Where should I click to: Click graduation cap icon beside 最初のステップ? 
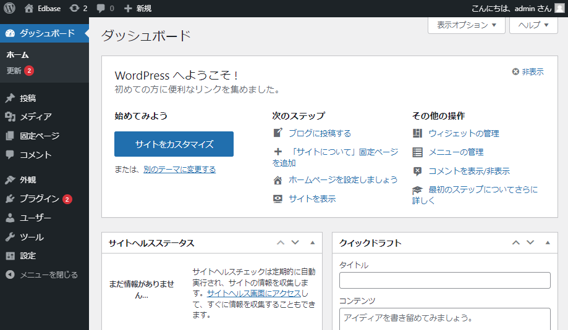tap(417, 190)
